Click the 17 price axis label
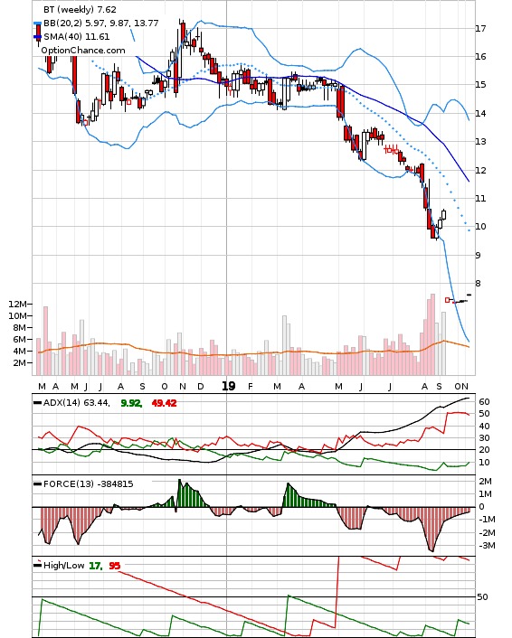 pos(480,29)
